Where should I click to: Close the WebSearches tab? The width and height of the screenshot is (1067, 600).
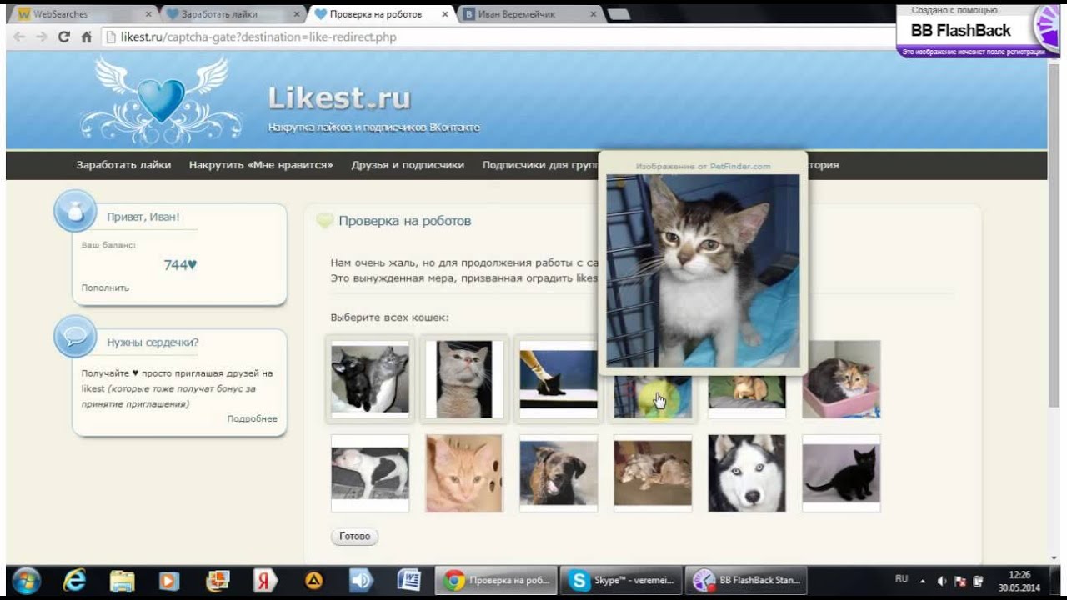(x=148, y=14)
